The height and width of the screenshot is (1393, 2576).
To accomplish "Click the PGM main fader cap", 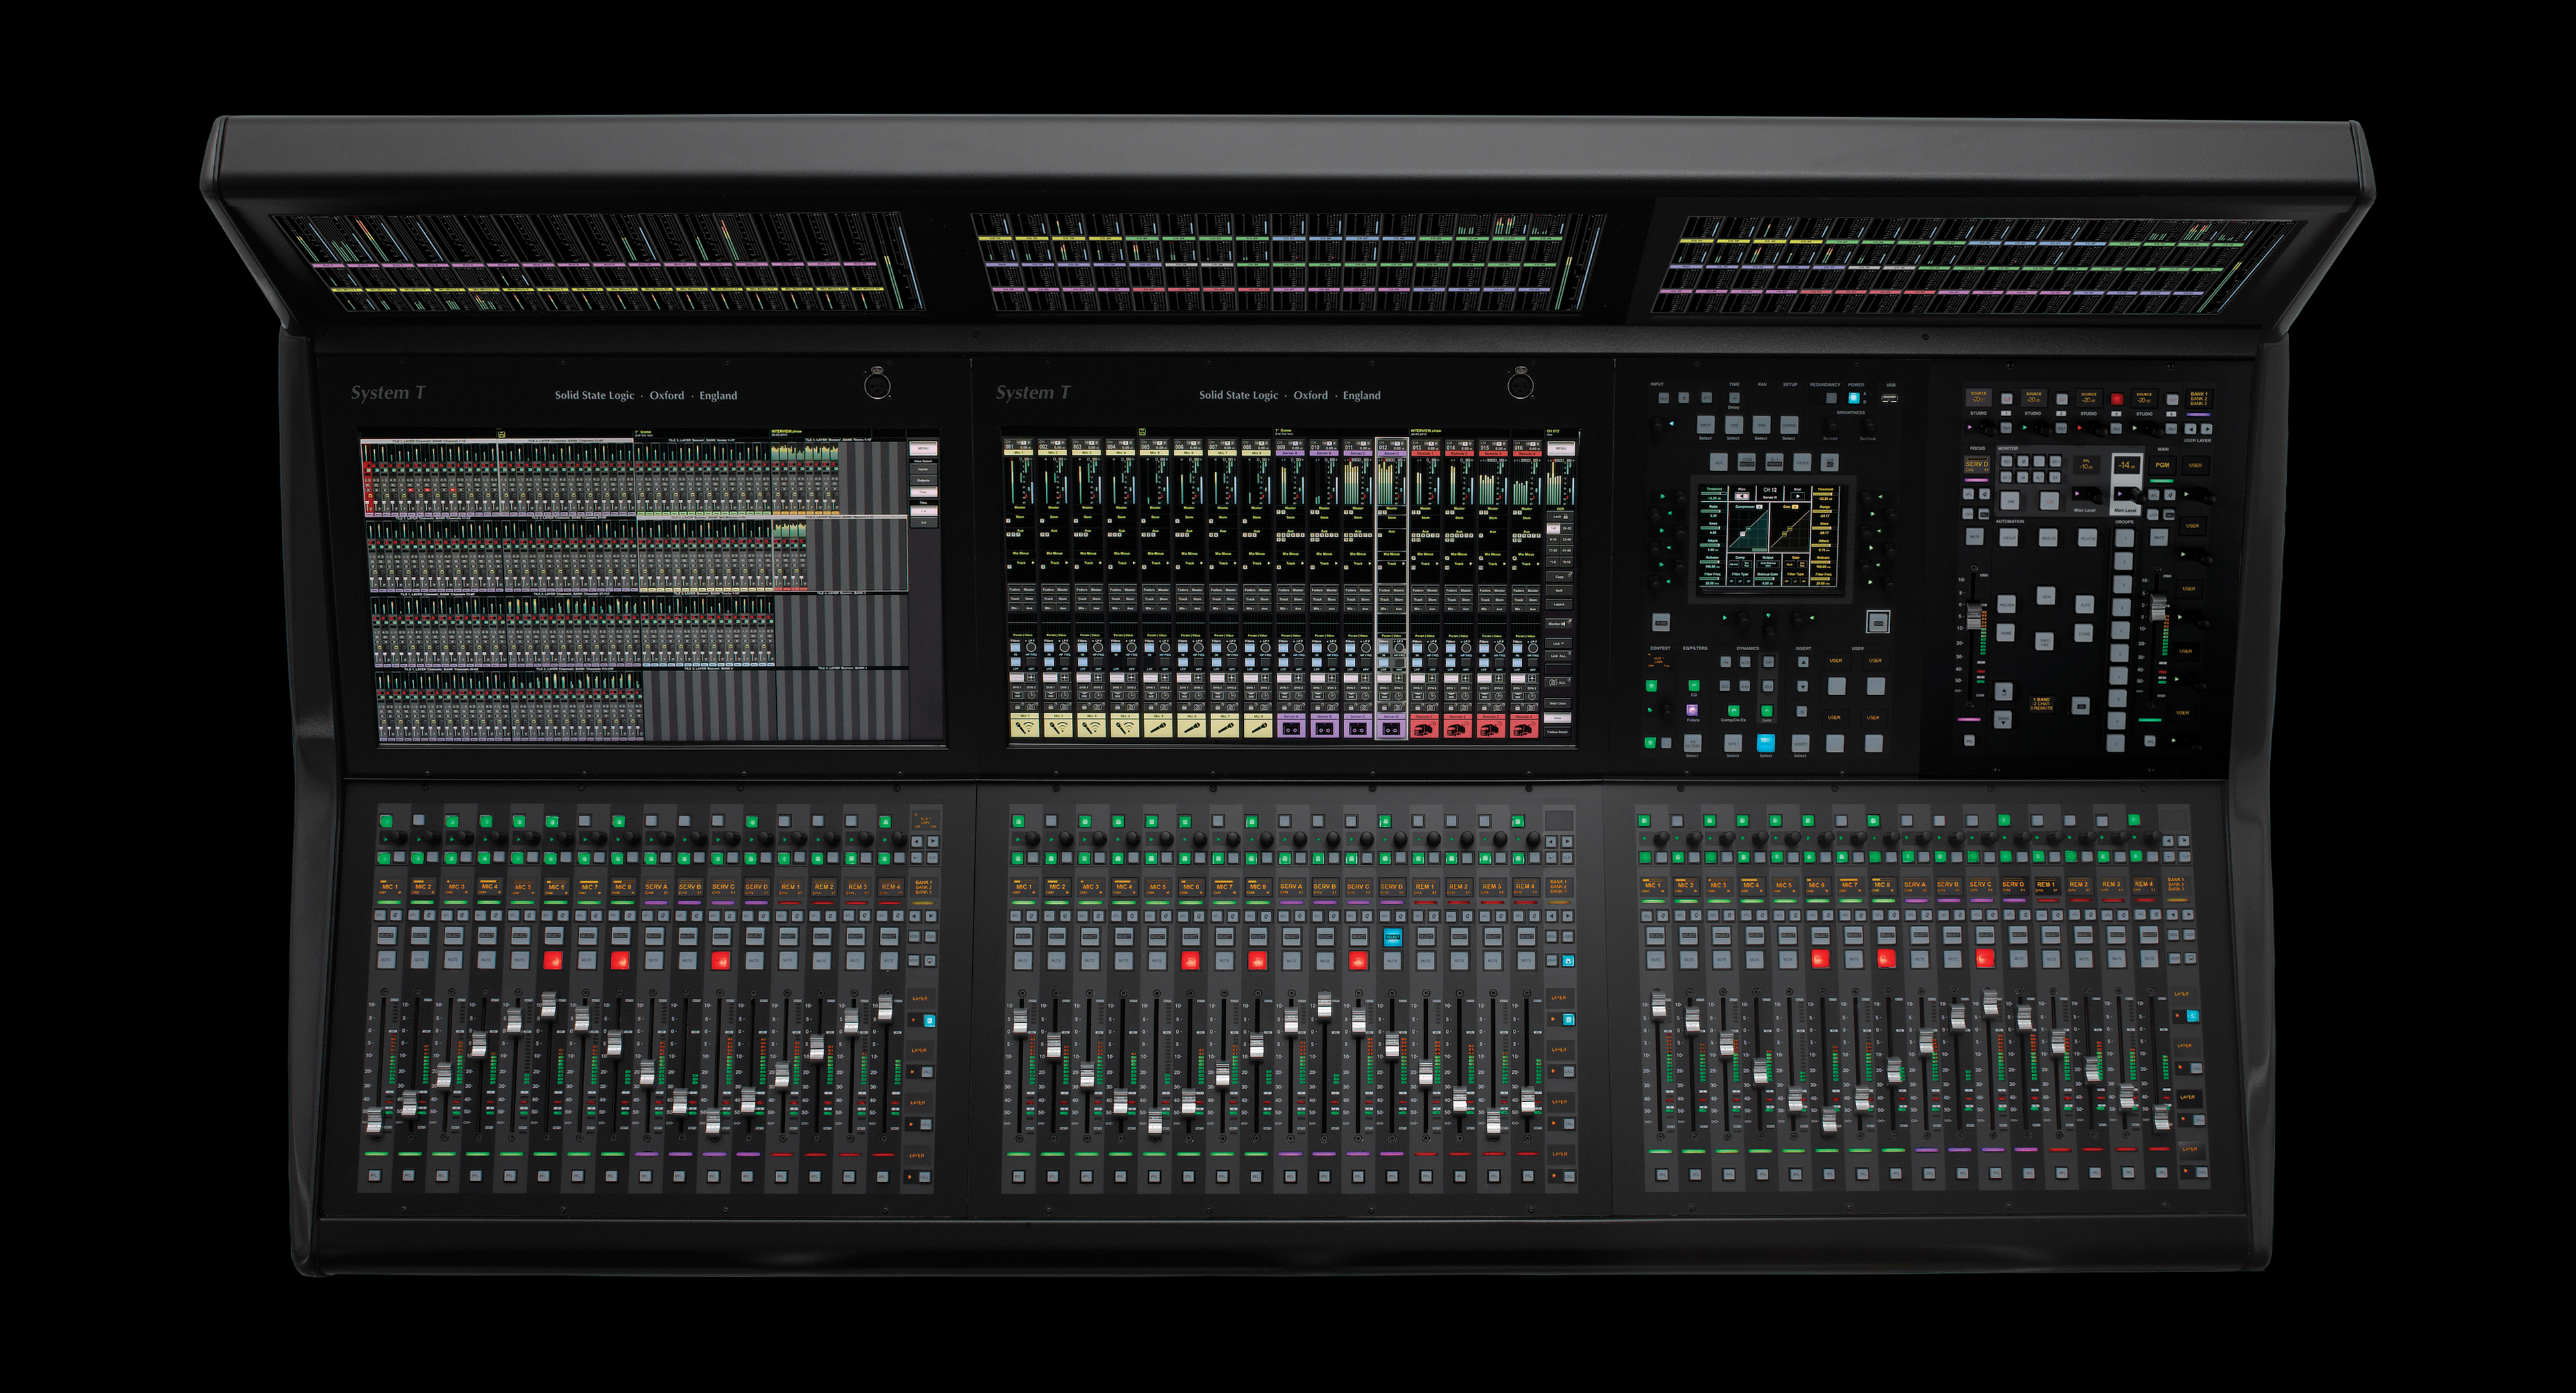I will tap(2159, 607).
